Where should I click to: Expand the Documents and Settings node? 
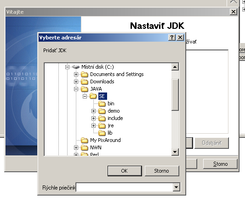tap(76, 75)
